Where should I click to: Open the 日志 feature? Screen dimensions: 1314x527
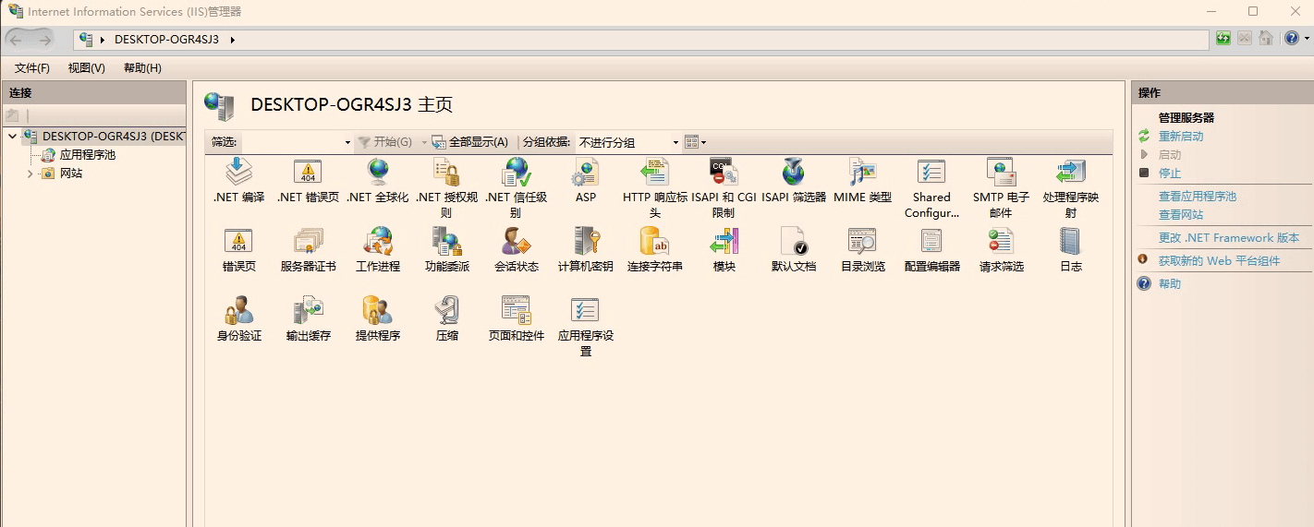pos(1070,250)
